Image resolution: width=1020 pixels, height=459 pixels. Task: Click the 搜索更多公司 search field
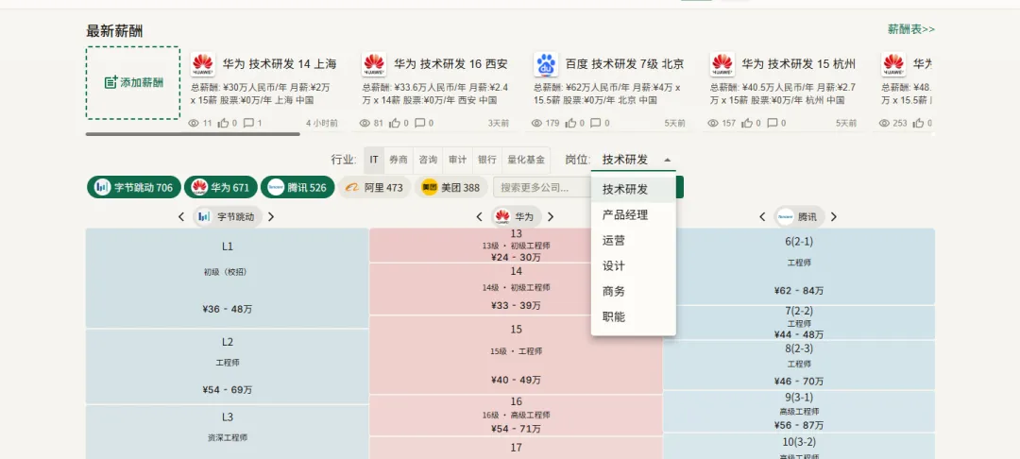click(541, 187)
